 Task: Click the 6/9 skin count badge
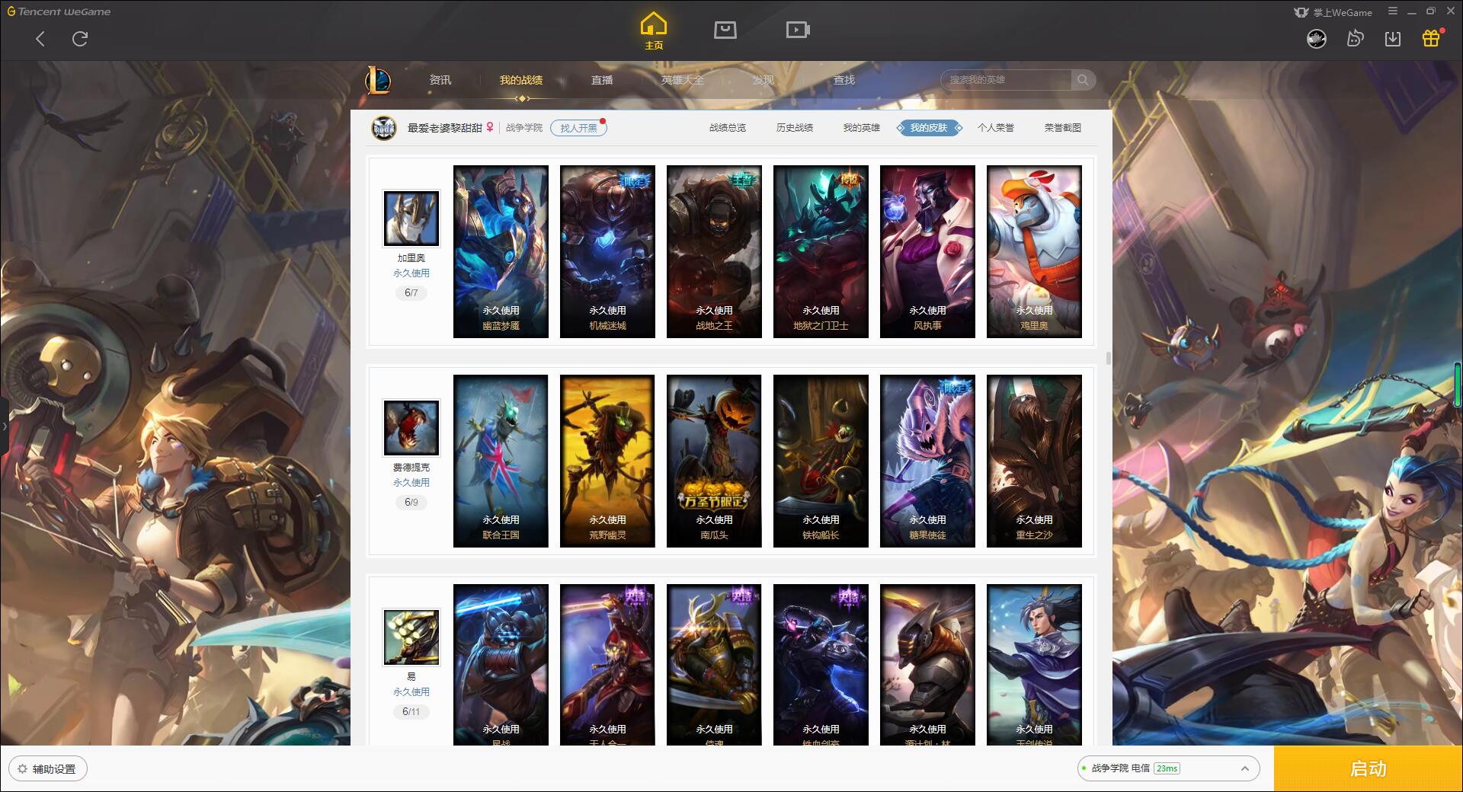click(411, 503)
